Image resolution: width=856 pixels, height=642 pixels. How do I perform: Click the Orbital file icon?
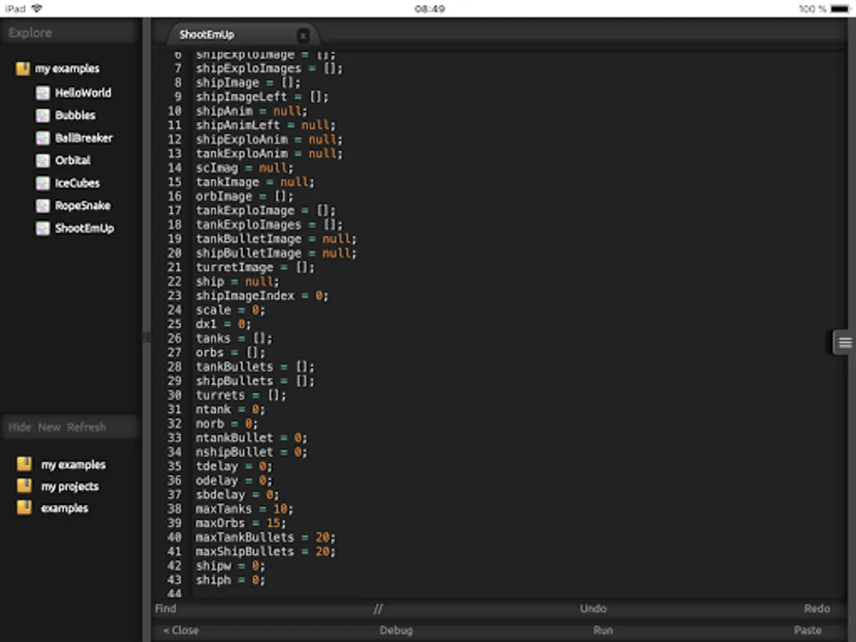(x=43, y=160)
